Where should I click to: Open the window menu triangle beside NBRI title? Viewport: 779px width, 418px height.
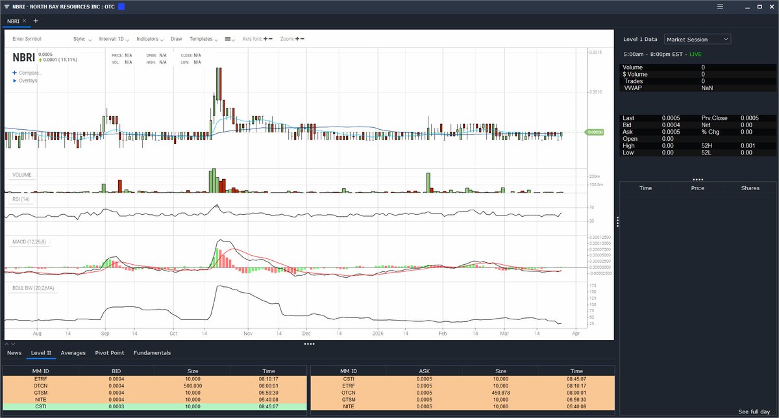click(6, 6)
